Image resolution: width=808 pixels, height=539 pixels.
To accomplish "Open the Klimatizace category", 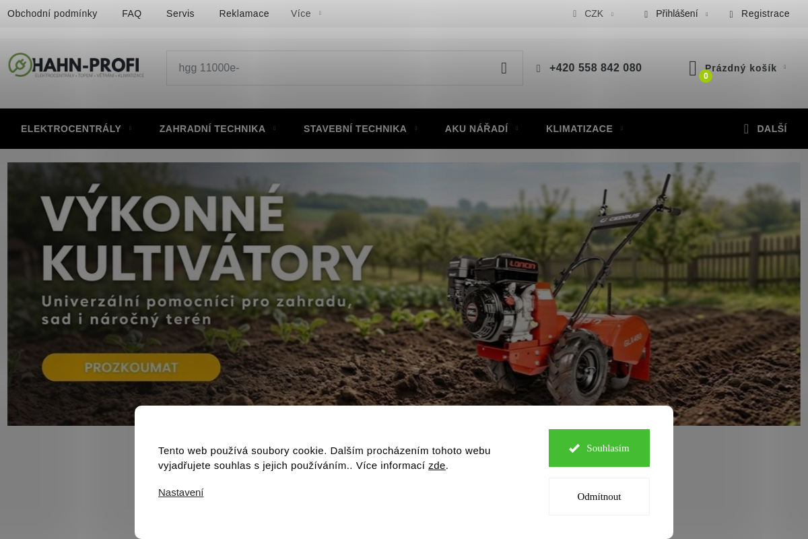I will pos(584,129).
